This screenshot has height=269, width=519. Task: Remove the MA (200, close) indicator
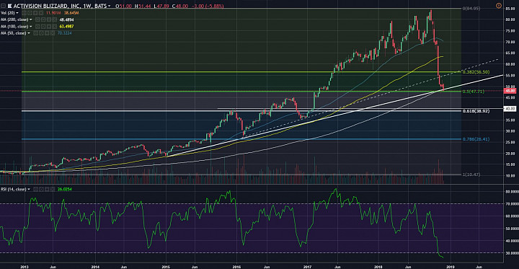coord(55,19)
